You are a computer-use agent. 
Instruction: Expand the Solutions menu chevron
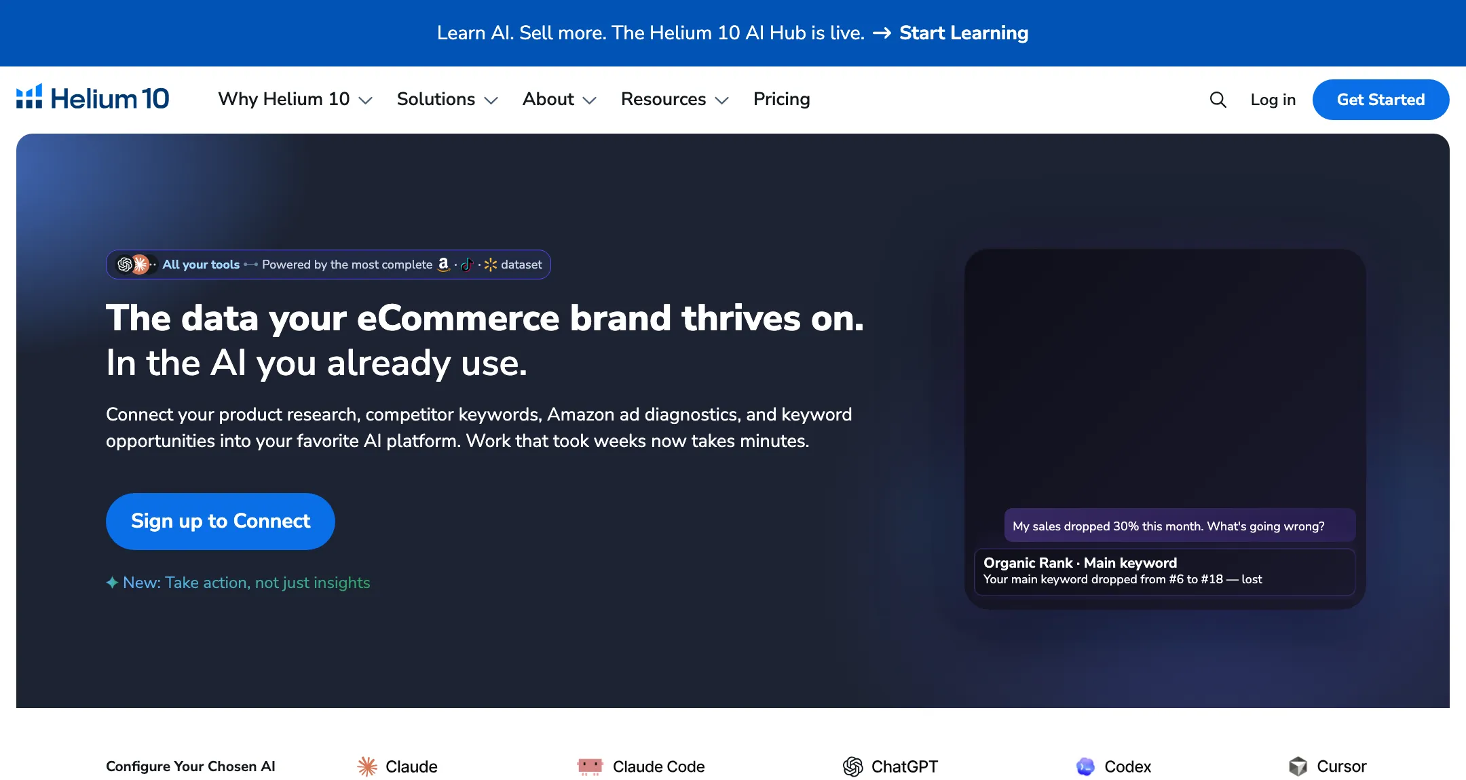pos(491,100)
